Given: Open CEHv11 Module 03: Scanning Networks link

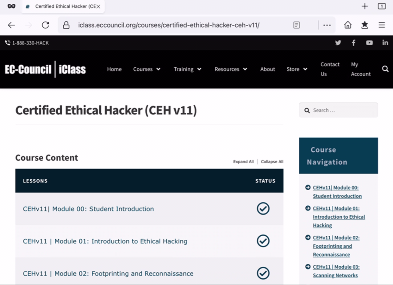Looking at the screenshot, I should [x=335, y=271].
